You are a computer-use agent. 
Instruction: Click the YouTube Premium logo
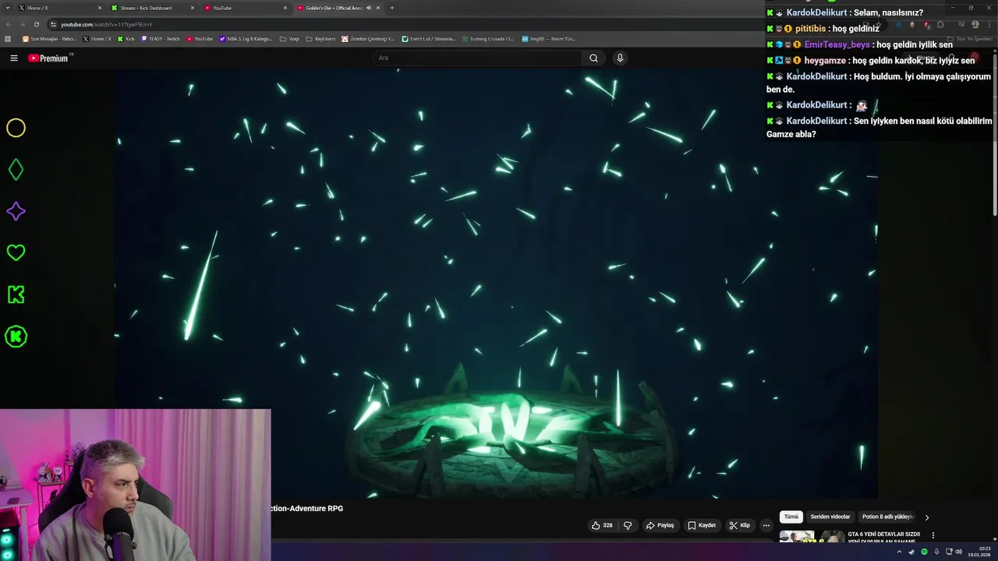(x=48, y=58)
